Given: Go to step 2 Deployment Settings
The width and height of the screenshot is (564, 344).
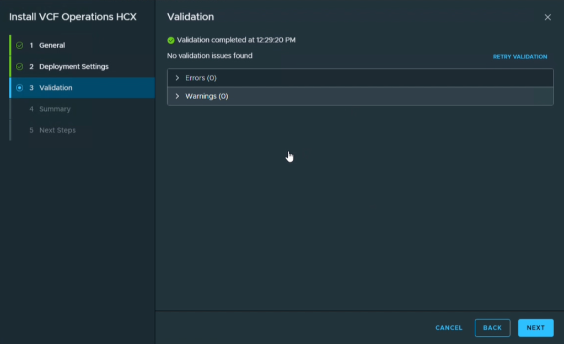Looking at the screenshot, I should (82, 67).
